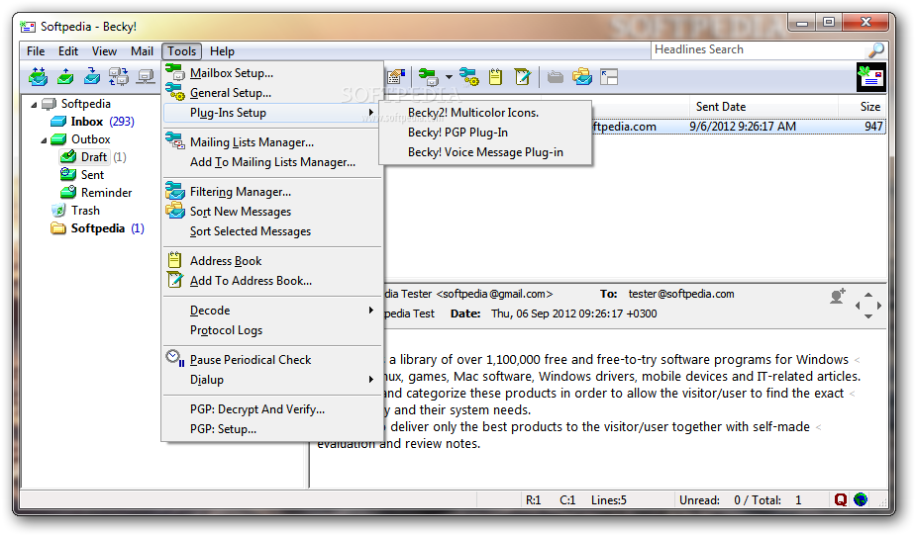Open the Edit menu
The width and height of the screenshot is (916, 536).
(67, 51)
